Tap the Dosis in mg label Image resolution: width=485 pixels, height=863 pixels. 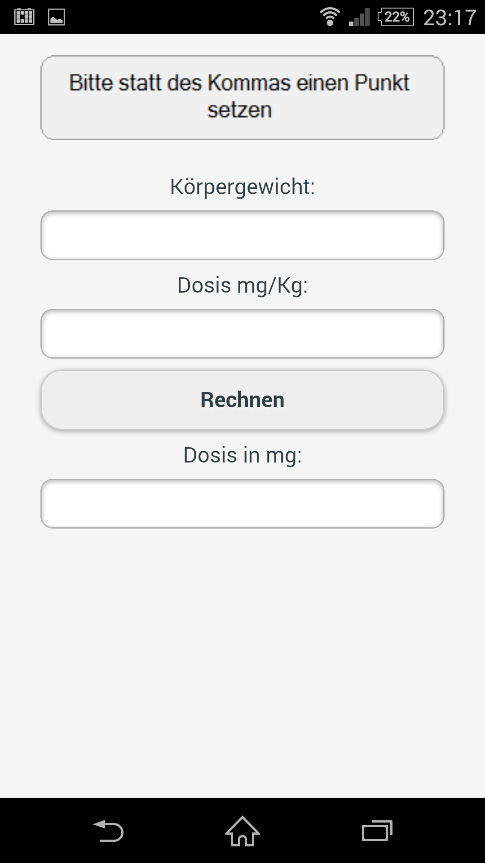coord(242,455)
